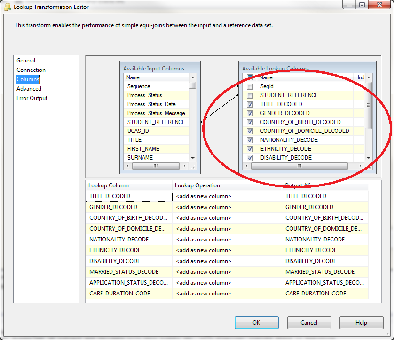Screen dimensions: 394x340
Task: Open the Error Output page
Action: (x=32, y=98)
